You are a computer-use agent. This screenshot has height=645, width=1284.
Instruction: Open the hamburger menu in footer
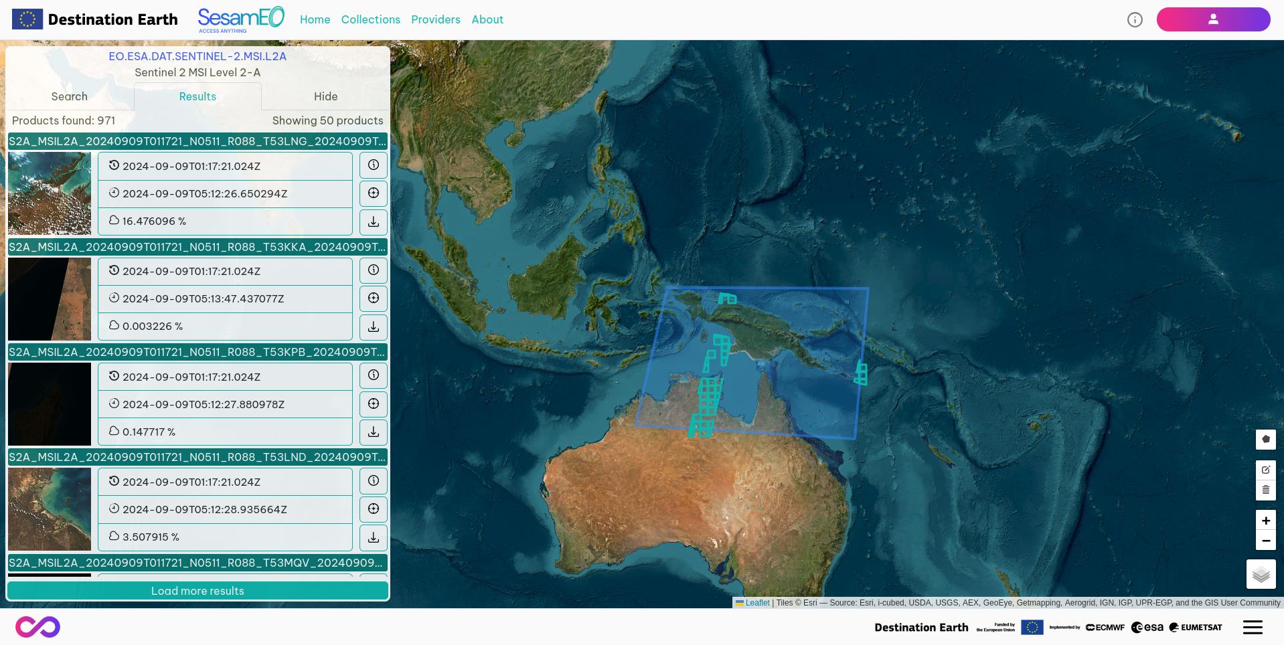click(1252, 627)
